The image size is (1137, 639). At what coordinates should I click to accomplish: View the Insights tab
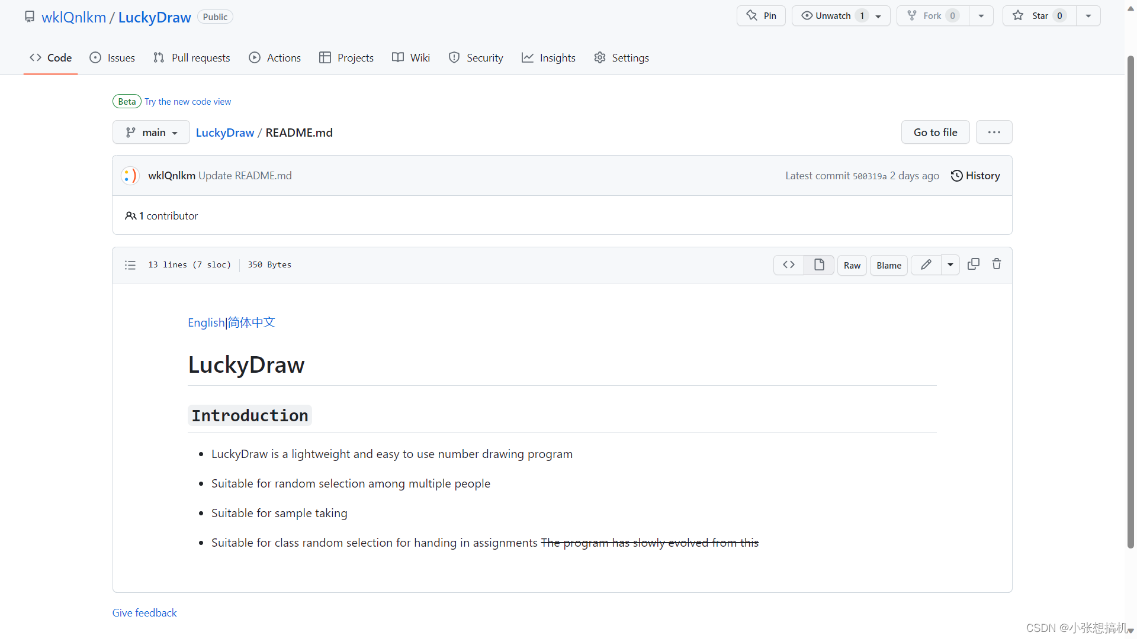tap(548, 57)
